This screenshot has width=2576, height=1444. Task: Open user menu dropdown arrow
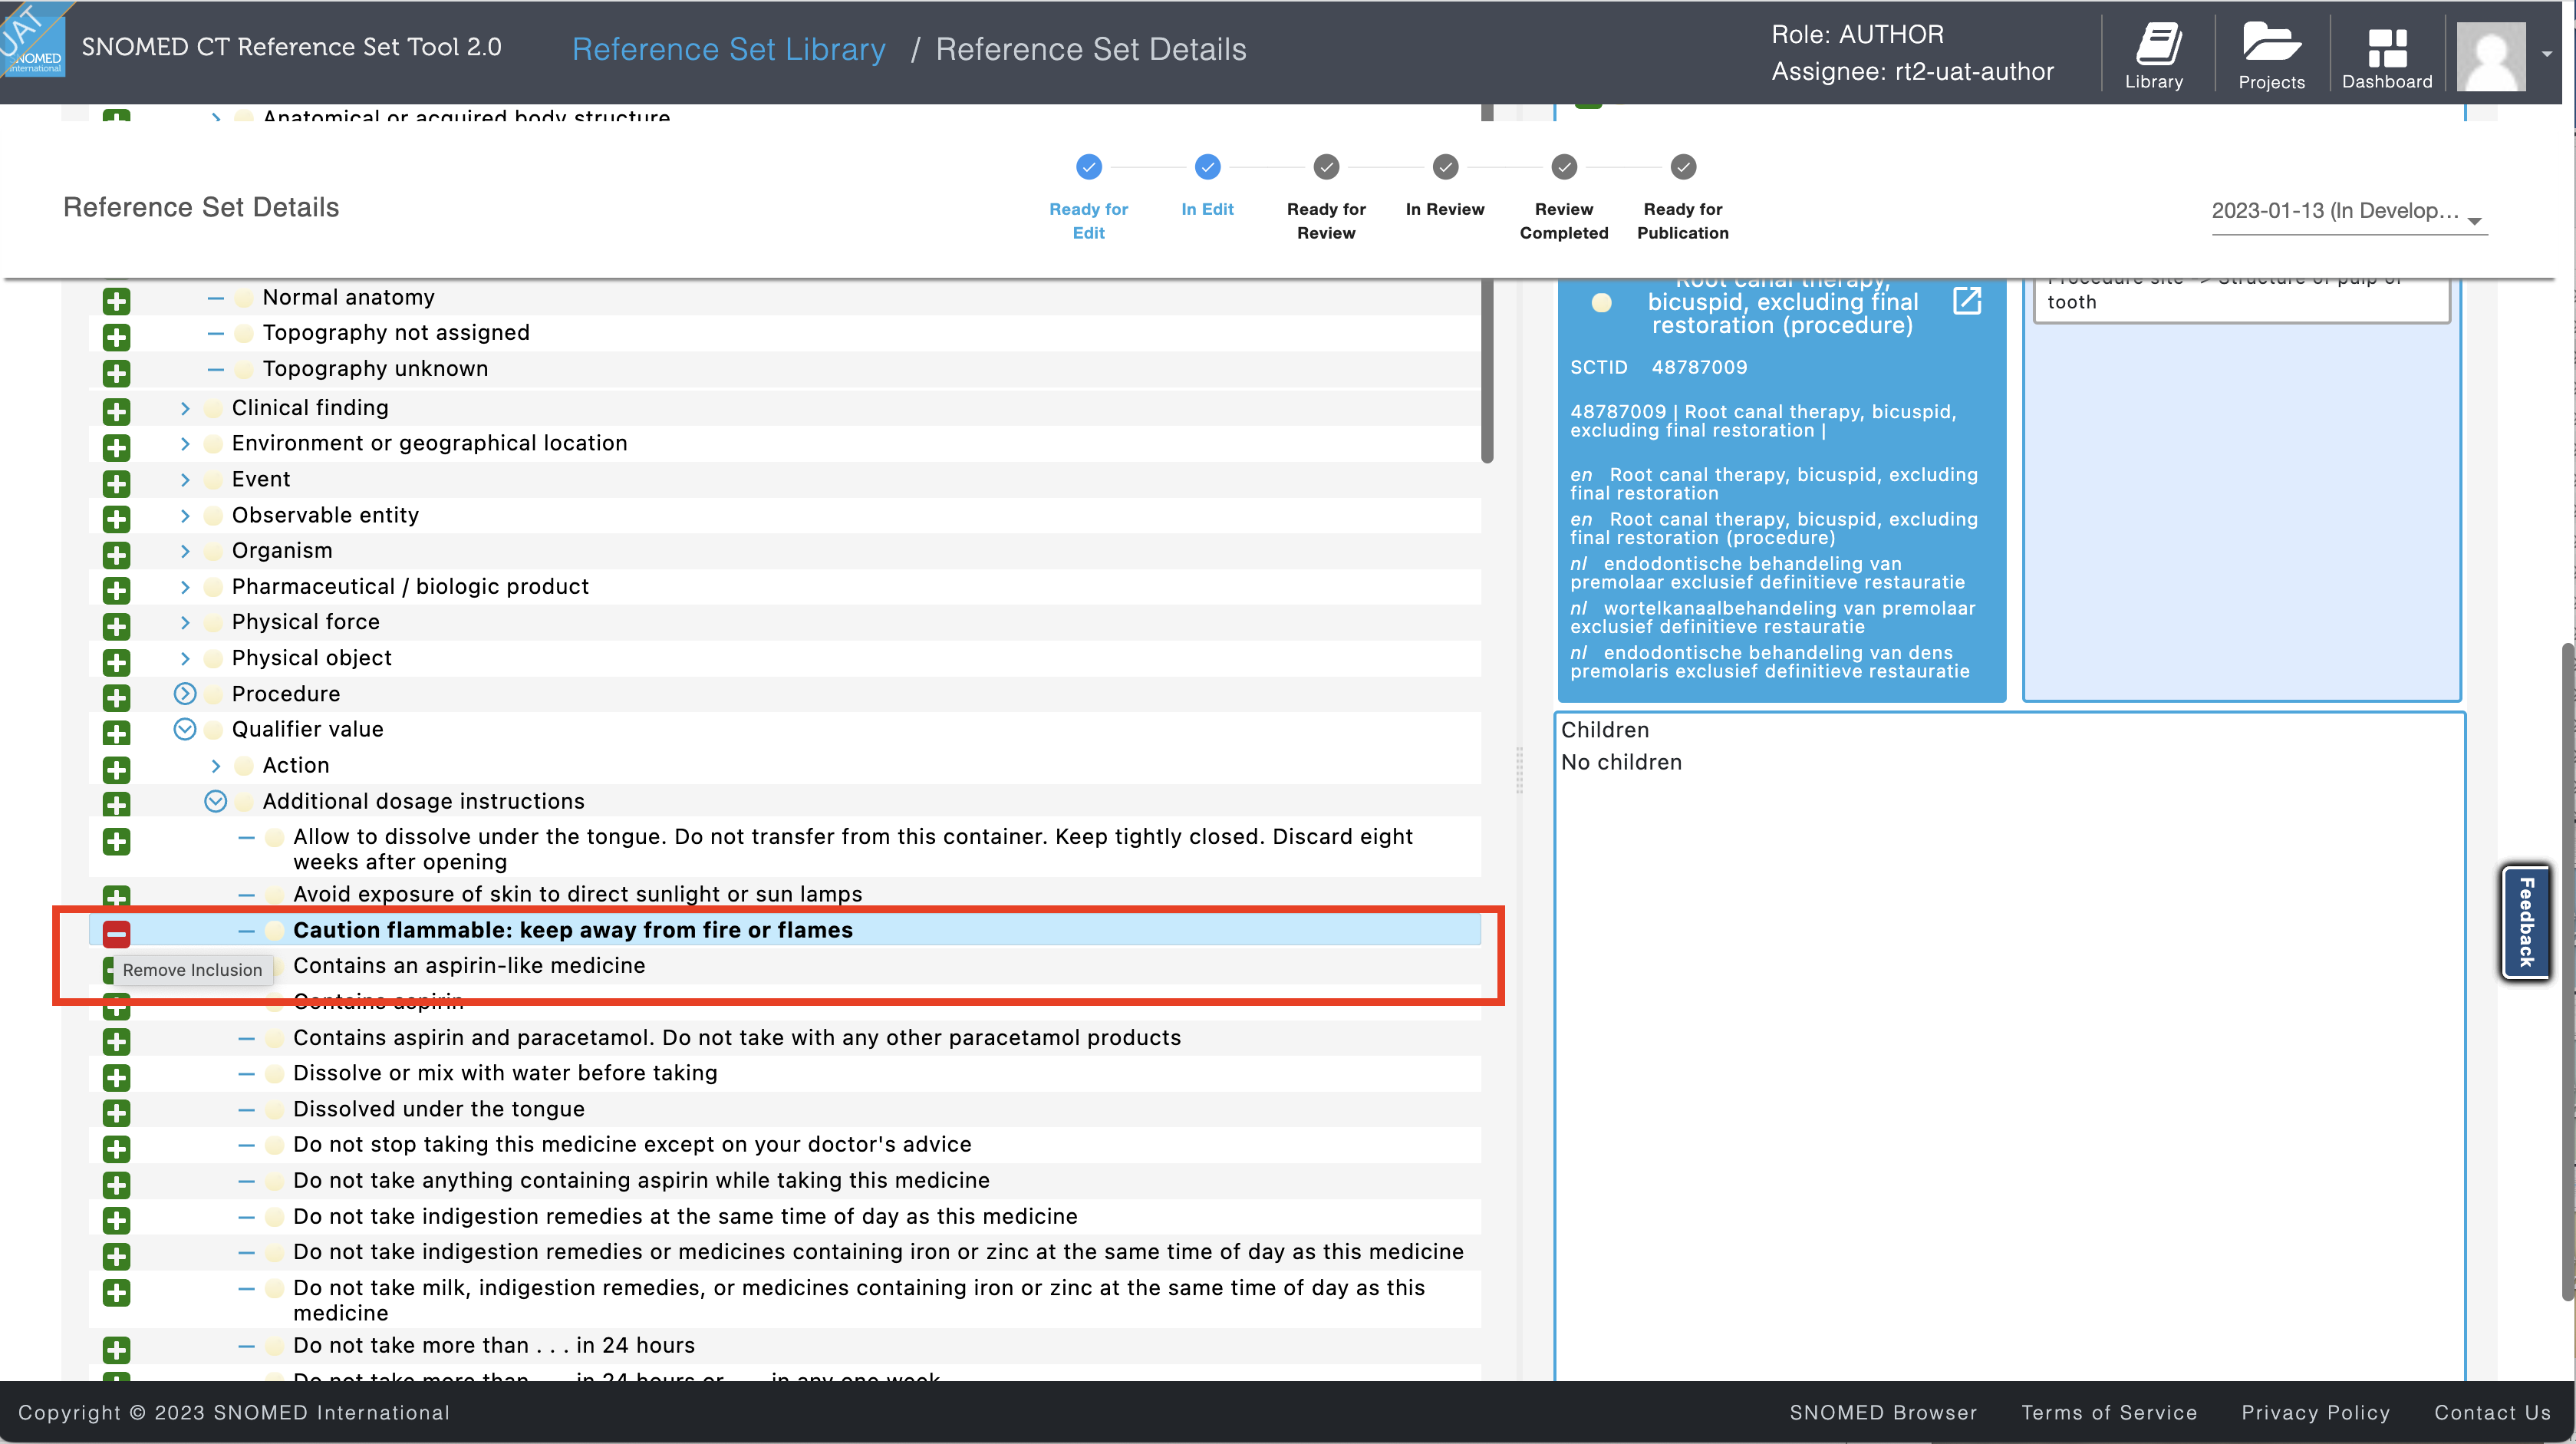tap(2546, 54)
